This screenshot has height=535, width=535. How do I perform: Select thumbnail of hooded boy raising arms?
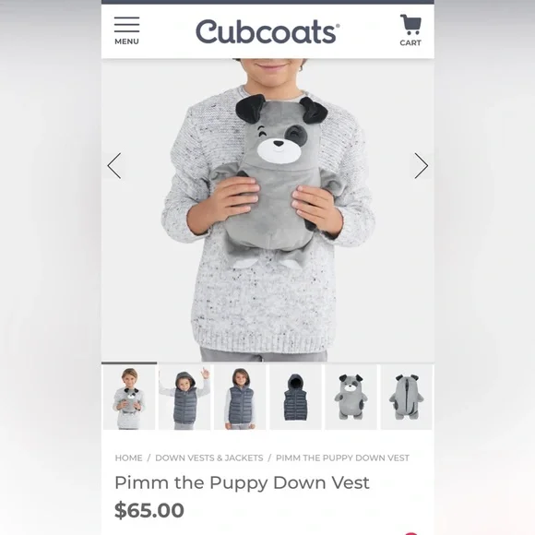pyautogui.click(x=184, y=398)
